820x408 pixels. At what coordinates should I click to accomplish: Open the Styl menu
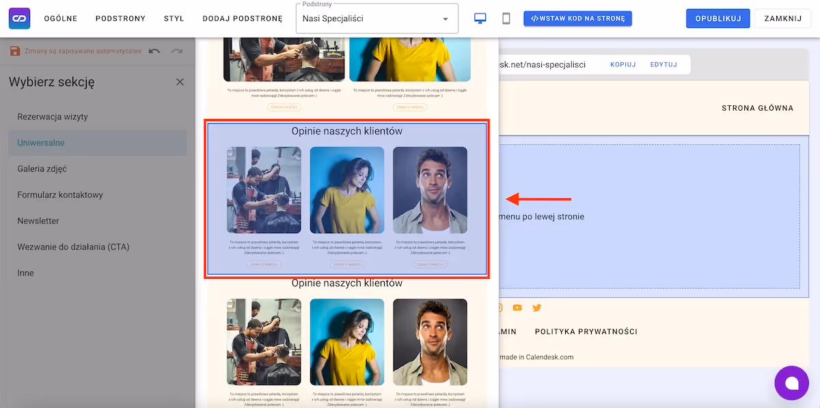pyautogui.click(x=174, y=18)
